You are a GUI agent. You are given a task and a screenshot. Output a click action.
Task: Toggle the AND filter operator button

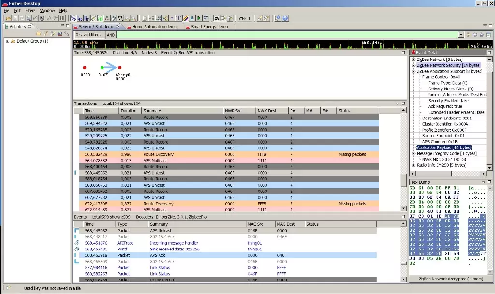pyautogui.click(x=111, y=35)
